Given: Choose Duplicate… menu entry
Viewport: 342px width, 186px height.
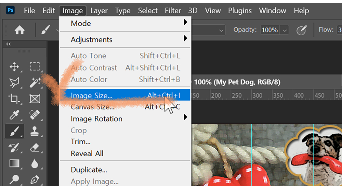Looking at the screenshot, I should click(x=125, y=170).
